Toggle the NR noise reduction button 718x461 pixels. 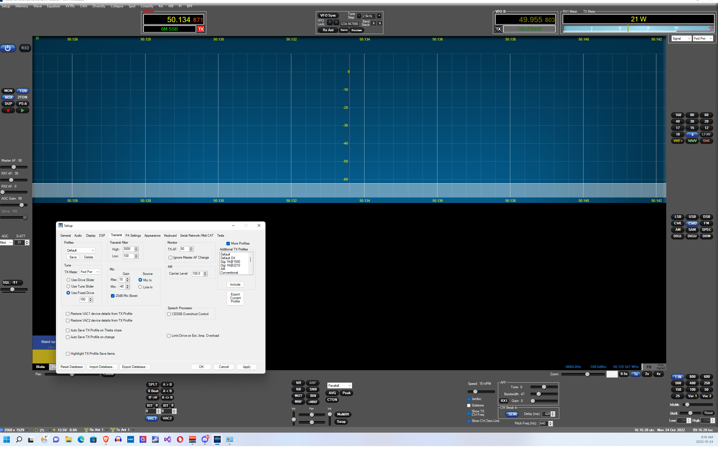coord(298,383)
